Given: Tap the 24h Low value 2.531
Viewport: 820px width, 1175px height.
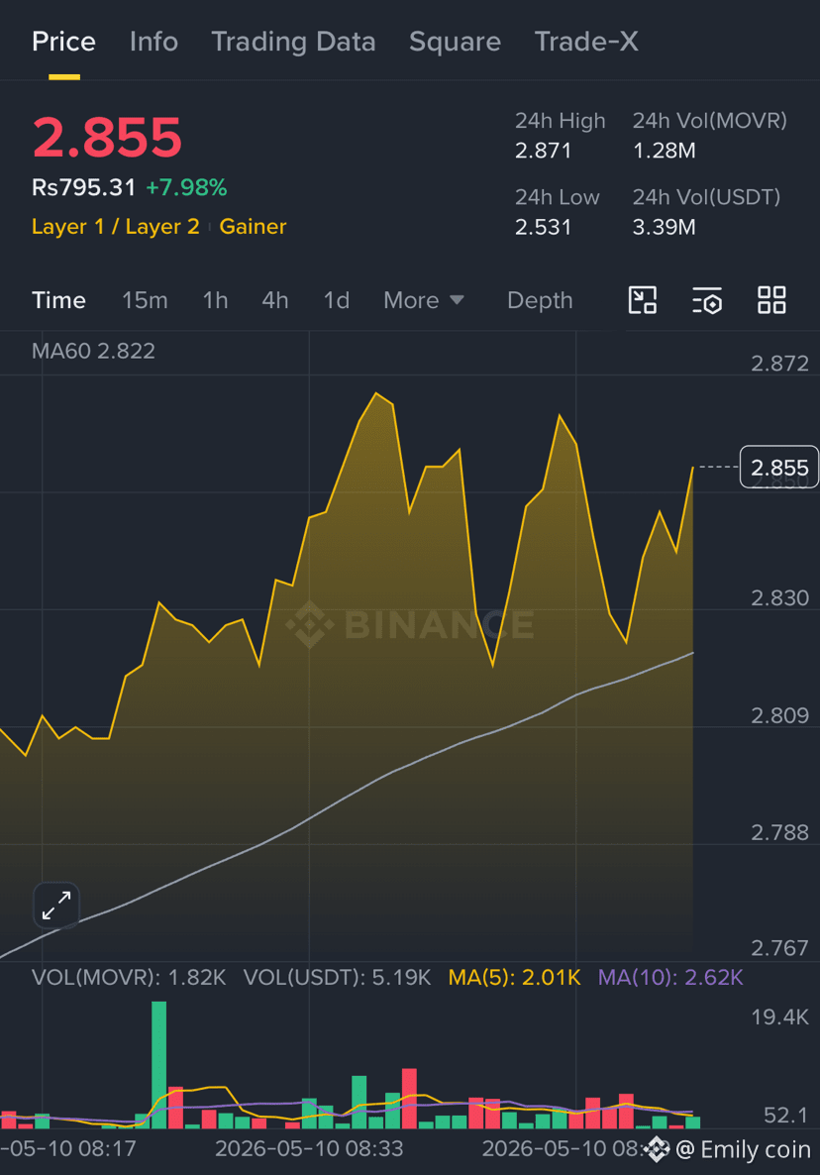Looking at the screenshot, I should 543,227.
